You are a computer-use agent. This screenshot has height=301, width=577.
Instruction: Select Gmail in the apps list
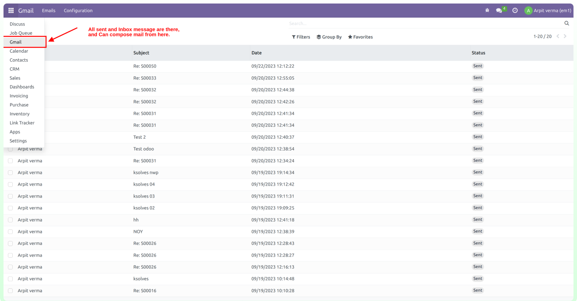click(16, 42)
